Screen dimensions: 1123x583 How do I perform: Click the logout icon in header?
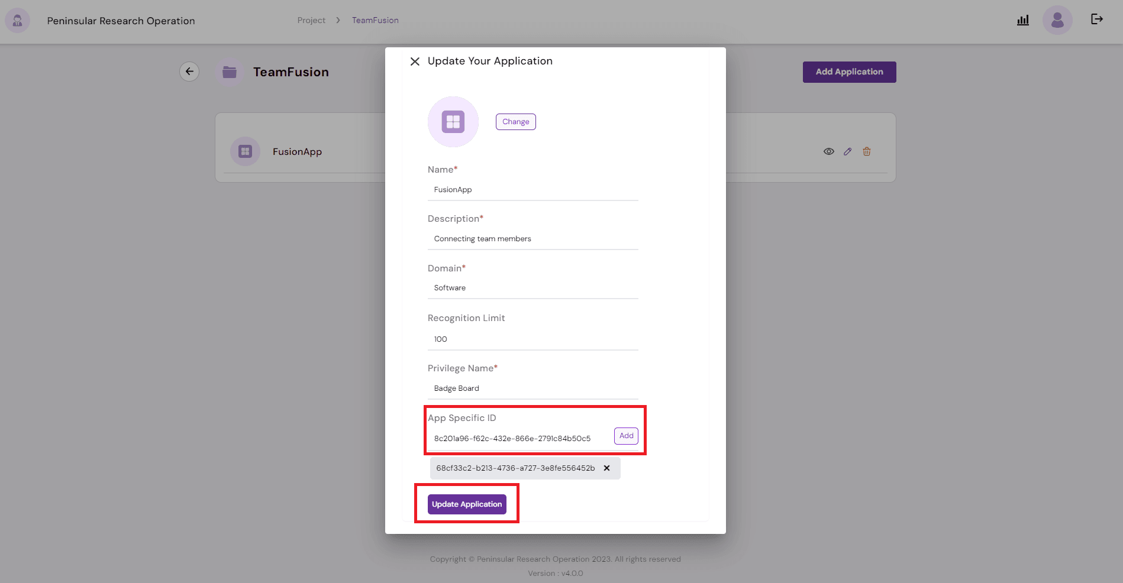[x=1097, y=20]
